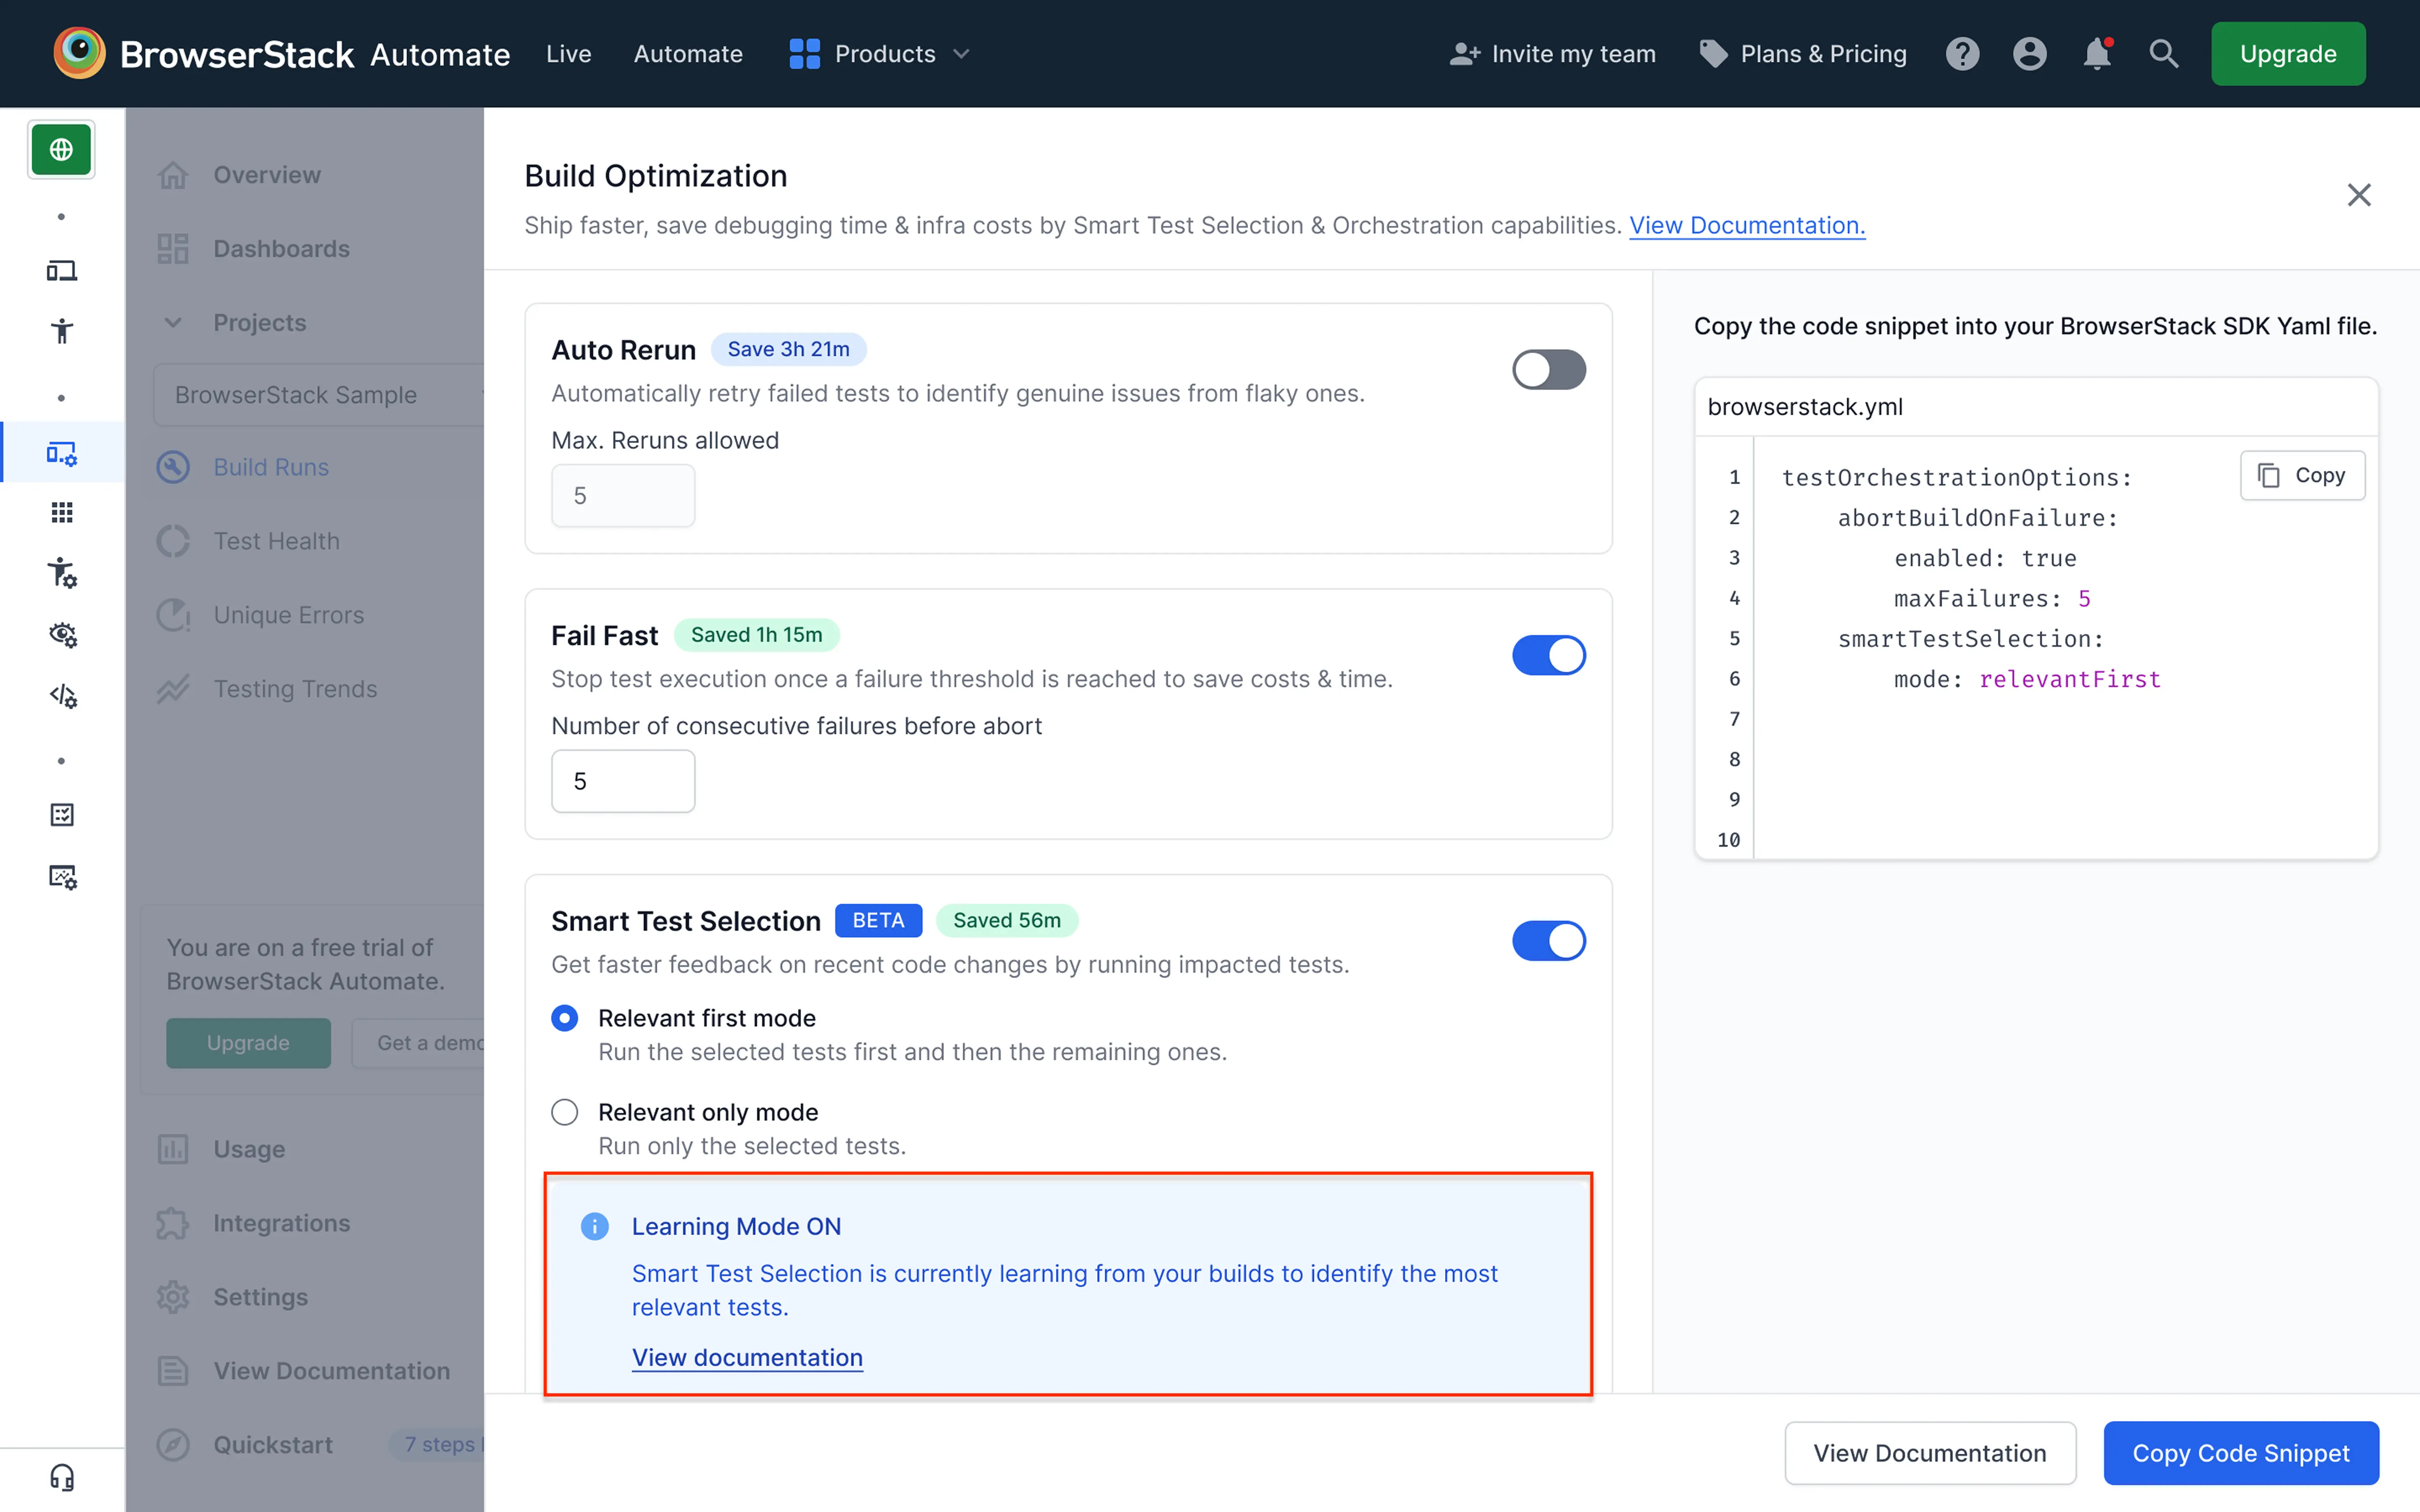
Task: Open the help question mark icon
Action: click(1962, 54)
